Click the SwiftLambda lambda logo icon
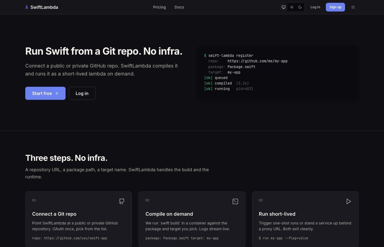The height and width of the screenshot is (247, 384). (x=27, y=7)
